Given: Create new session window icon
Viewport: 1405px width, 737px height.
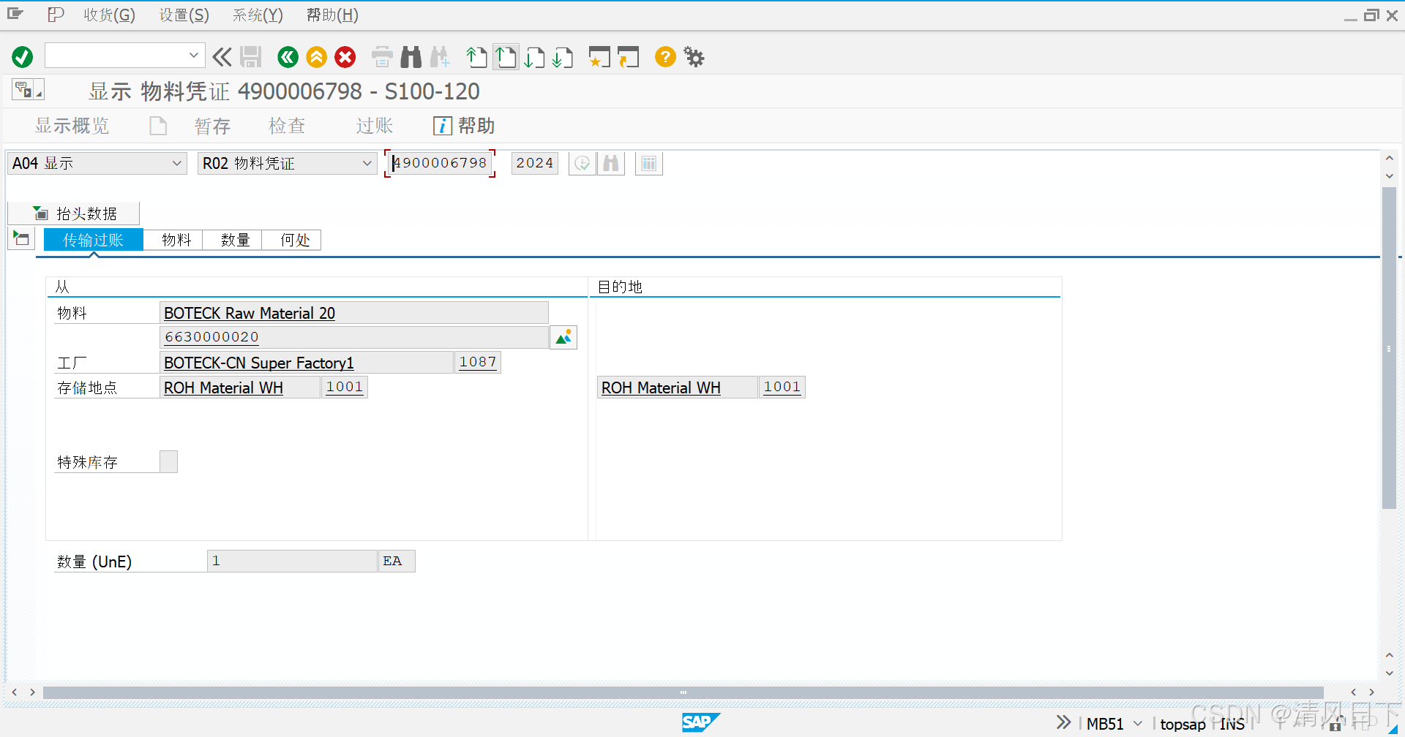Looking at the screenshot, I should (x=599, y=57).
